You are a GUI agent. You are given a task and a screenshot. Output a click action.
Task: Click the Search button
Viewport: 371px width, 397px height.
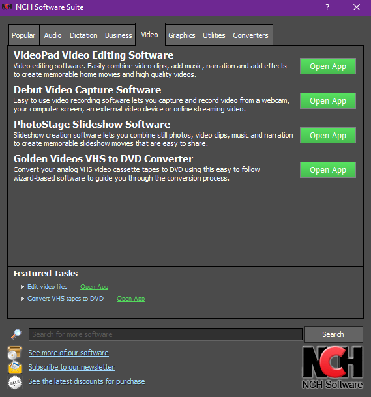click(x=334, y=334)
